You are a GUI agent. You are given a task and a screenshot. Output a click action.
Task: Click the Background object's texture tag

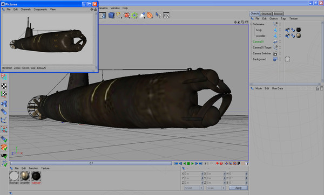[x=287, y=59]
